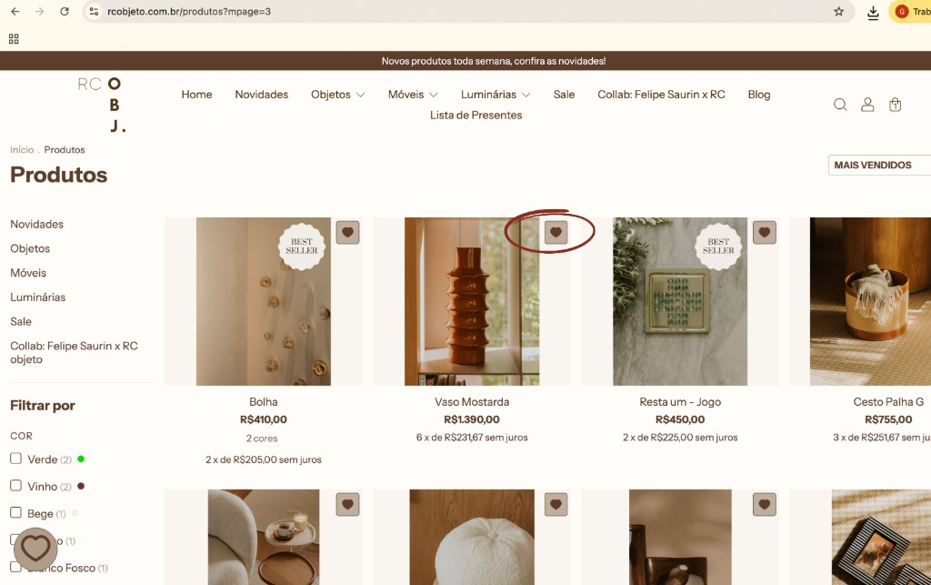Open the shopping bag cart icon
931x585 pixels.
[895, 105]
